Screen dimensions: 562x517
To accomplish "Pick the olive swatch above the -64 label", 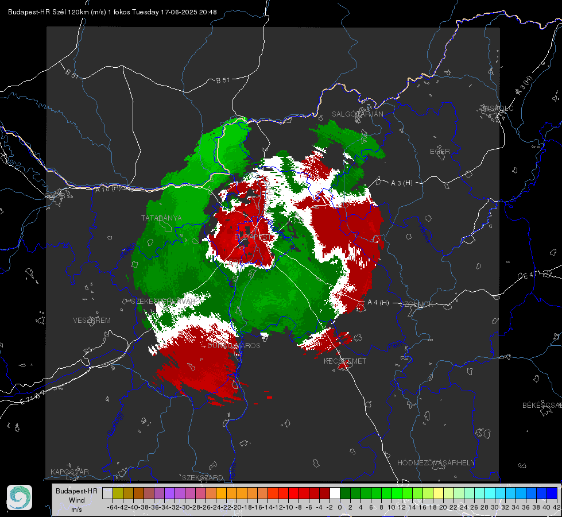I will tap(118, 493).
